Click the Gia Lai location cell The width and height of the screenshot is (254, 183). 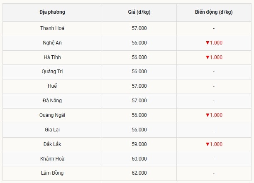pyautogui.click(x=52, y=130)
